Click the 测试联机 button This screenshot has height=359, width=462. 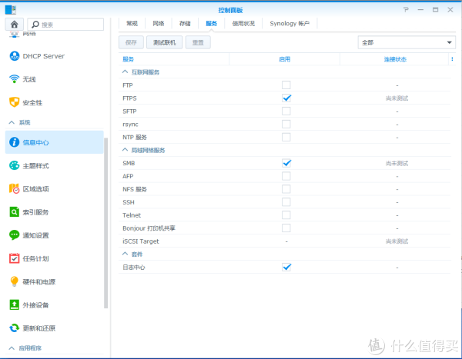167,42
